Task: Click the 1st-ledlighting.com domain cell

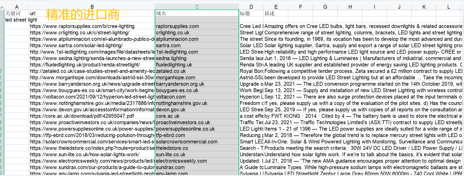Action: click(x=197, y=52)
